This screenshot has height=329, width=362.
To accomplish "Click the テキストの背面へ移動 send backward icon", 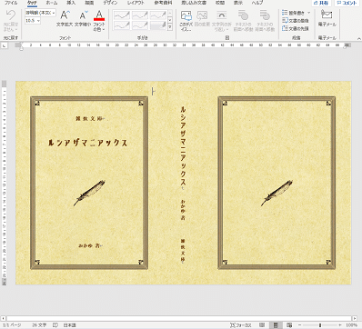I will click(265, 15).
